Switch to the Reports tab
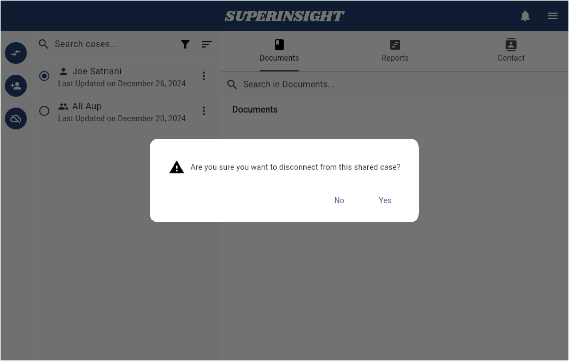The width and height of the screenshot is (569, 361). (395, 50)
